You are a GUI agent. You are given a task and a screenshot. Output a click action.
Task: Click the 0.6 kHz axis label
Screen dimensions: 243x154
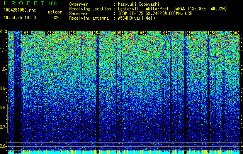[3, 146]
